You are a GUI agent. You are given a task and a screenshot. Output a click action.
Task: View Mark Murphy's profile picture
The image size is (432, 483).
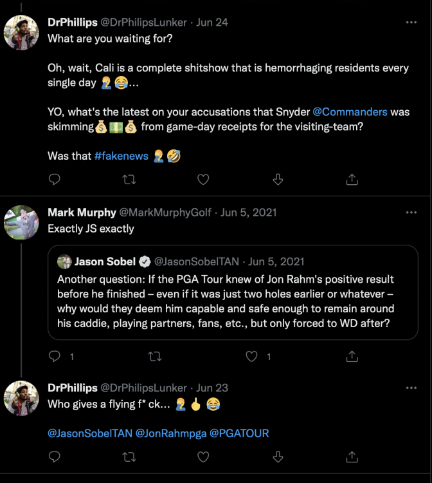[21, 222]
